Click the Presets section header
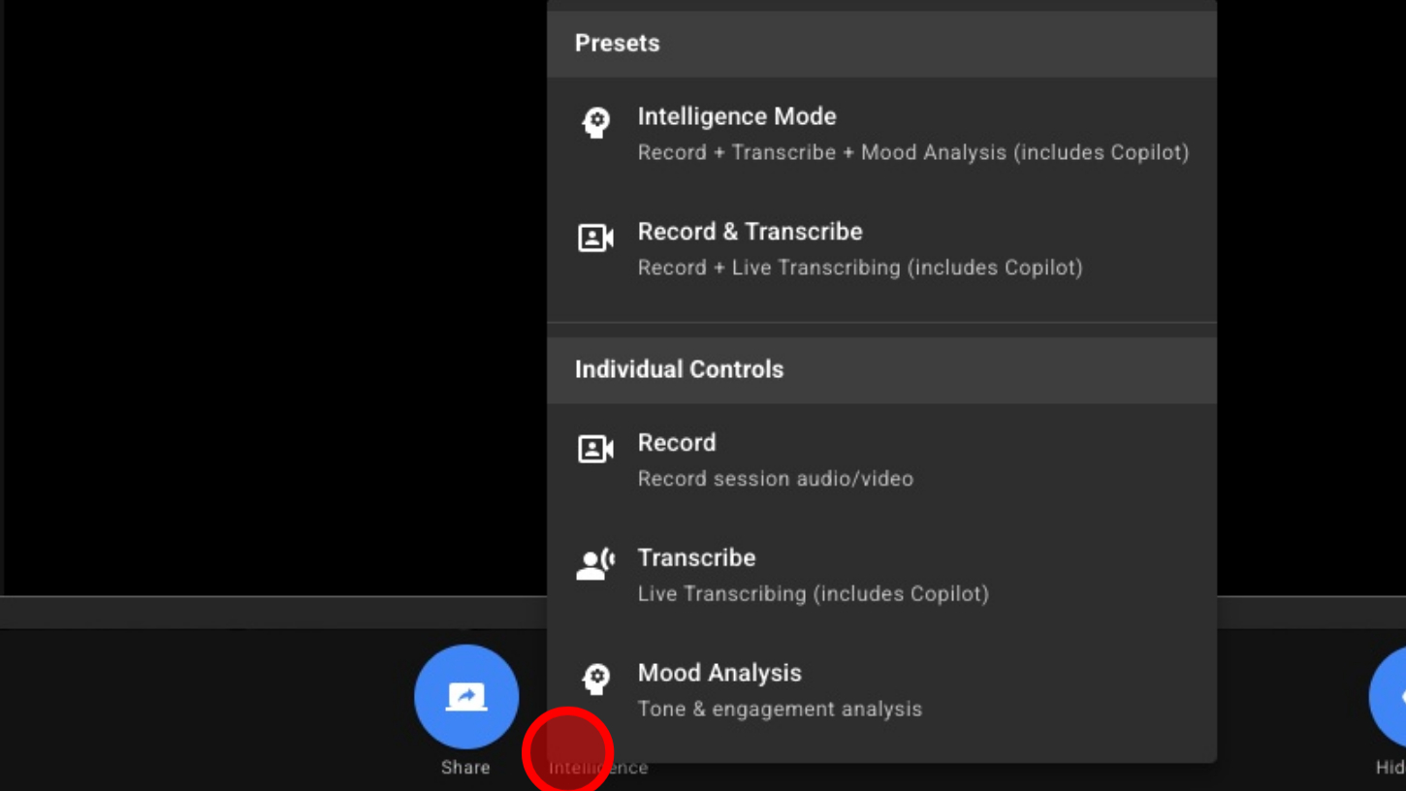Image resolution: width=1406 pixels, height=791 pixels. (x=617, y=44)
